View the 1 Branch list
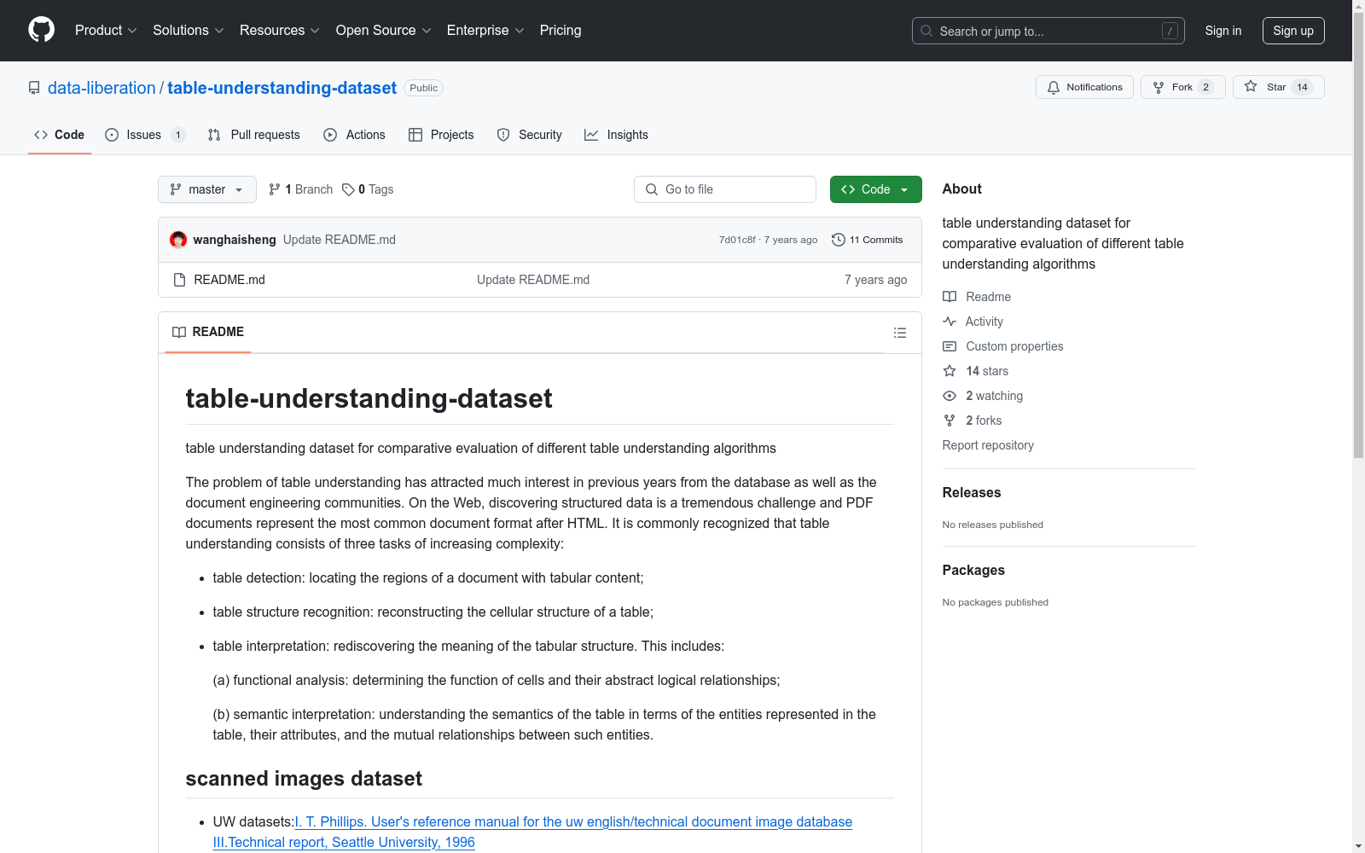This screenshot has width=1365, height=853. pos(300,189)
